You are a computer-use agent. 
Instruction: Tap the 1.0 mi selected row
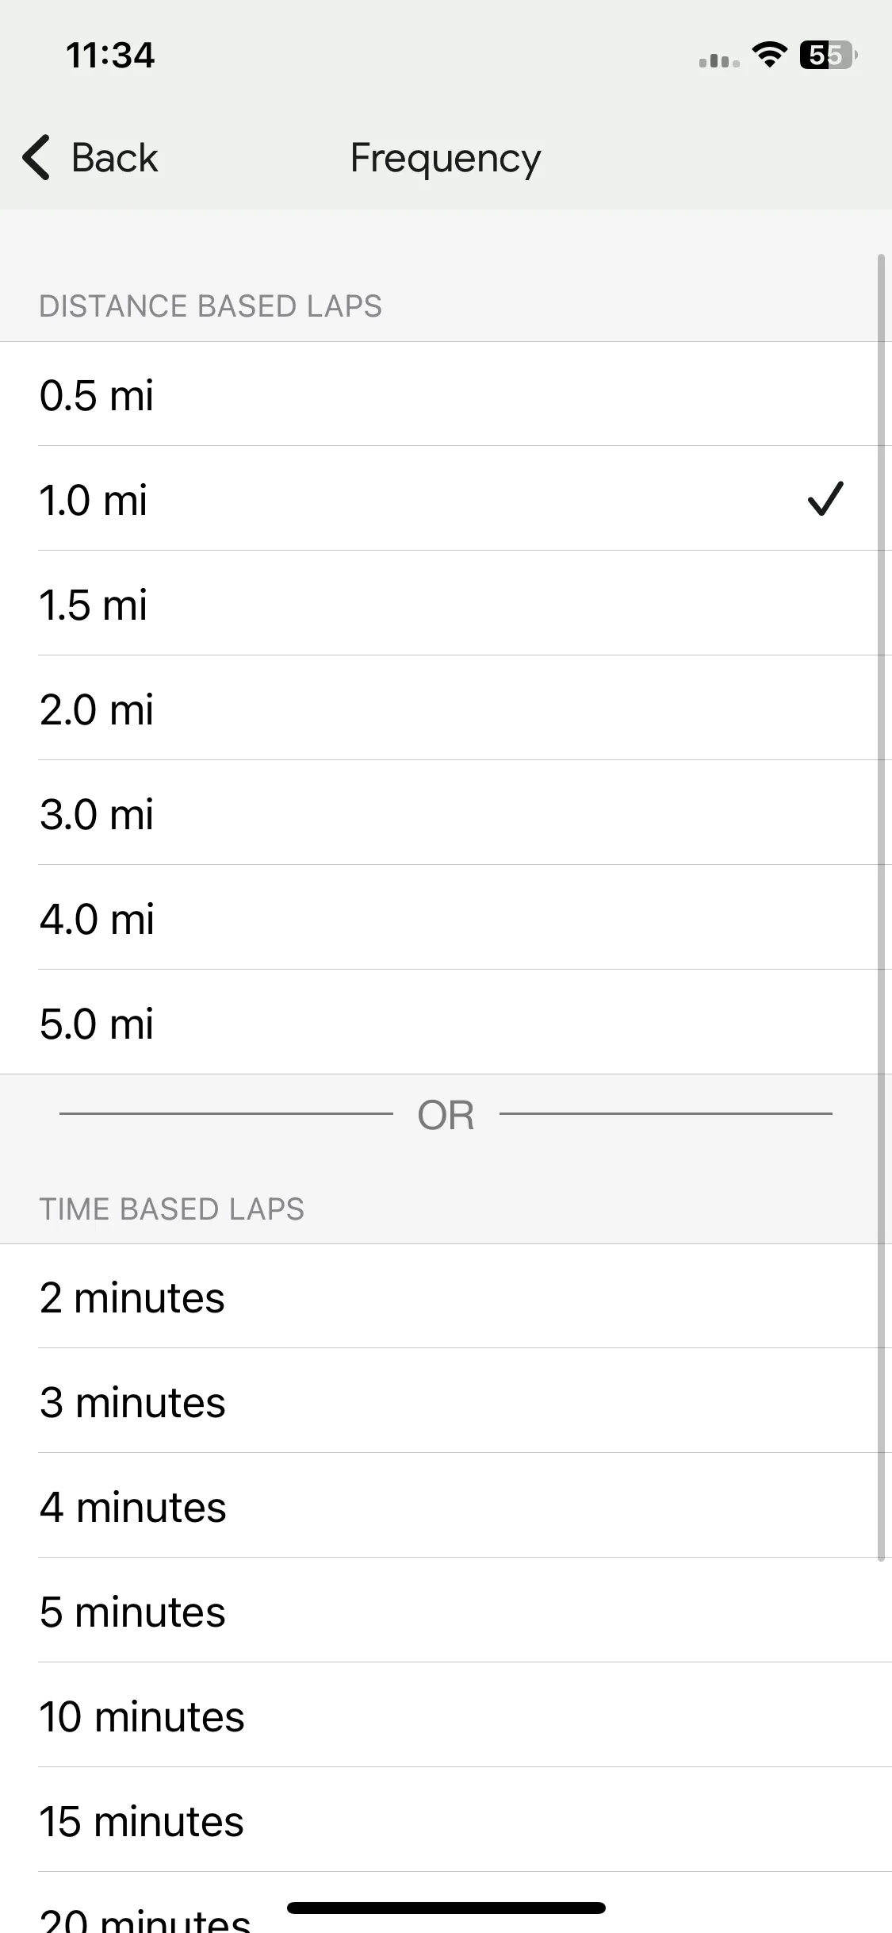point(446,499)
